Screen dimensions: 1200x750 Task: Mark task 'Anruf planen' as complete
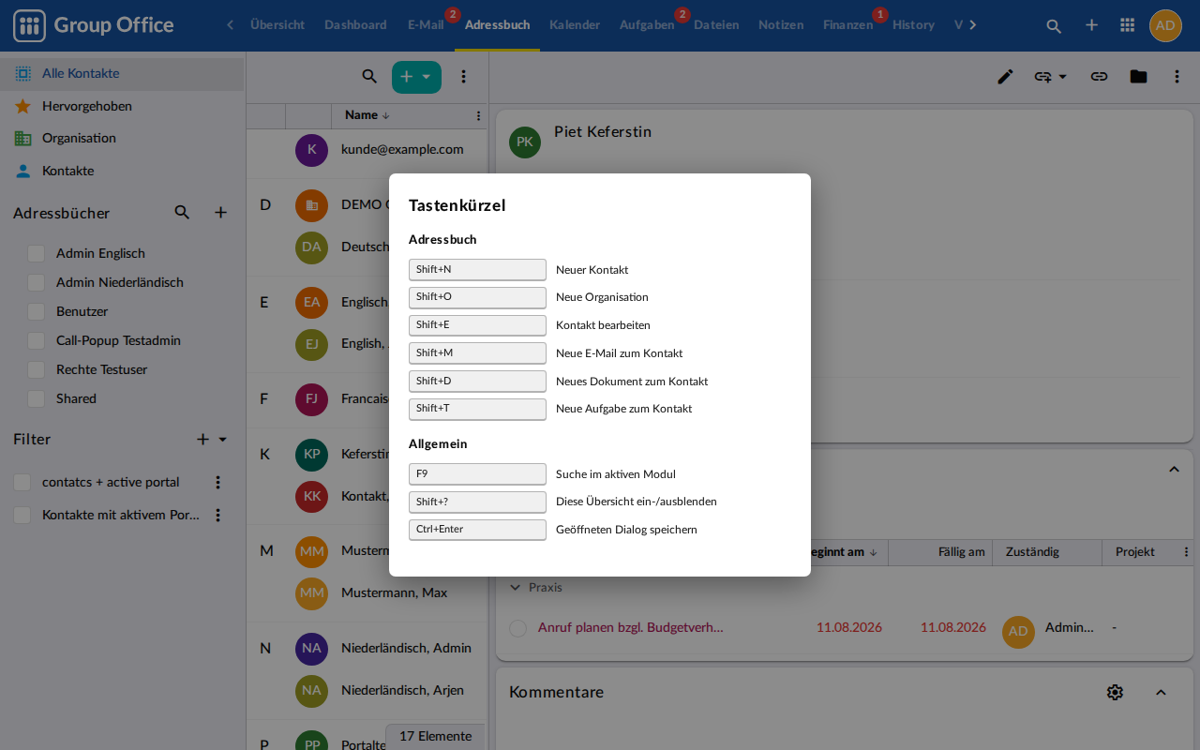(517, 628)
